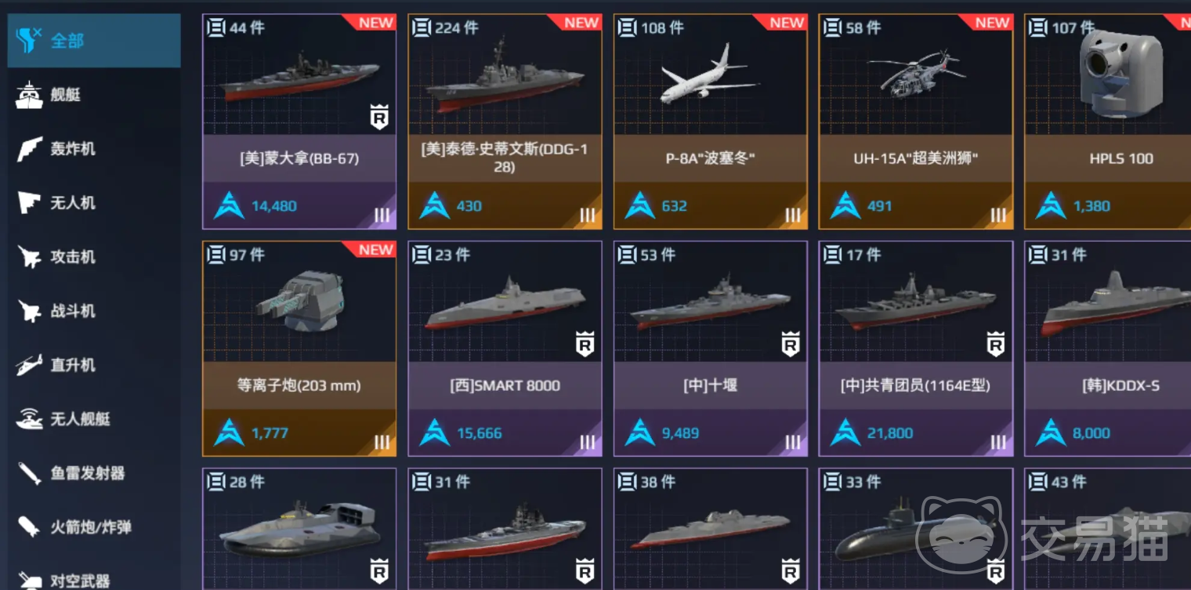Choose the 轰炸机 bomber icon
The image size is (1191, 590).
pyautogui.click(x=29, y=149)
